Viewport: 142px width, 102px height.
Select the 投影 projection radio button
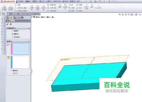pyautogui.click(x=12, y=34)
